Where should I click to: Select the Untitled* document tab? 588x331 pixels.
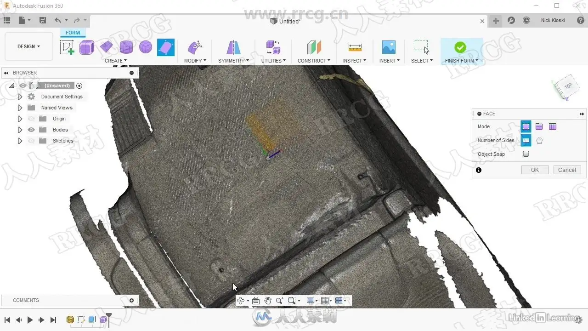[x=285, y=21]
